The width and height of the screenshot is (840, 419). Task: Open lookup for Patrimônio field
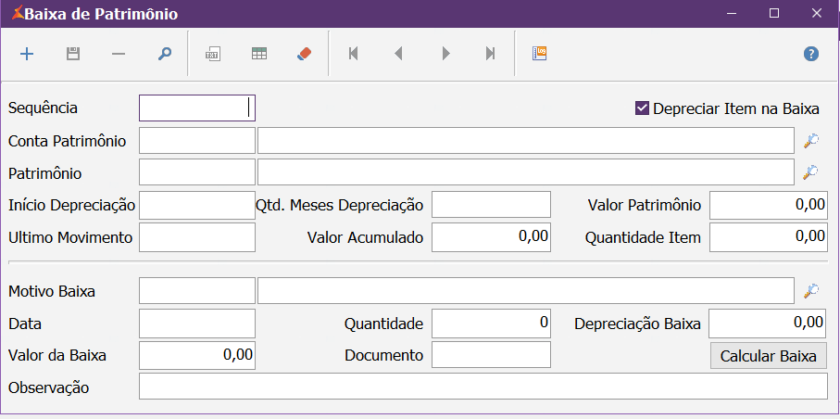click(x=810, y=172)
